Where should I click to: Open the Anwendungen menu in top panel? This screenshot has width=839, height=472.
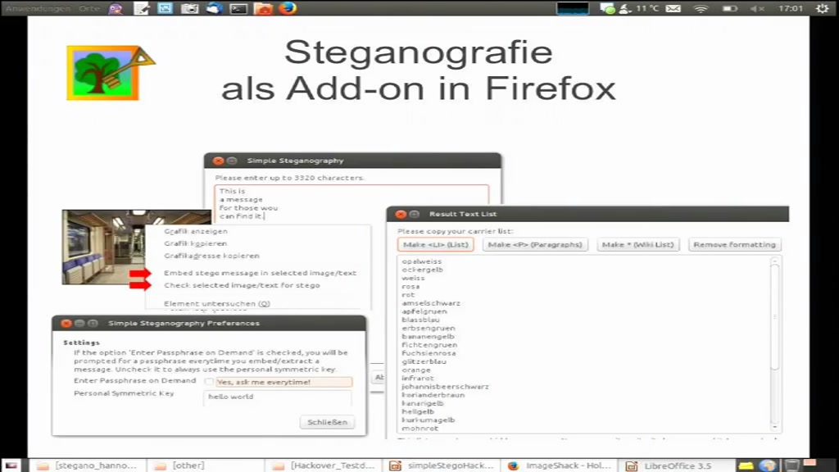click(x=38, y=8)
